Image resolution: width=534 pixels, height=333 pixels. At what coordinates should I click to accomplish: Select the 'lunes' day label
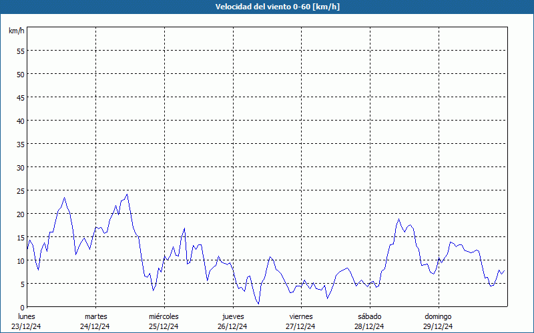tap(27, 317)
